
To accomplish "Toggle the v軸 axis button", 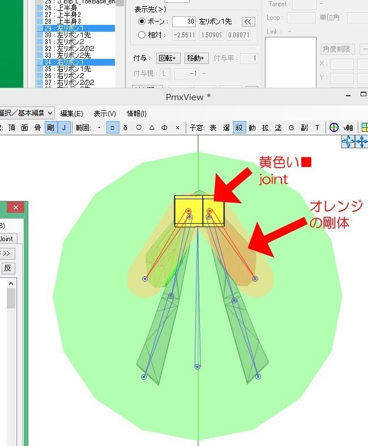I will pyautogui.click(x=348, y=128).
